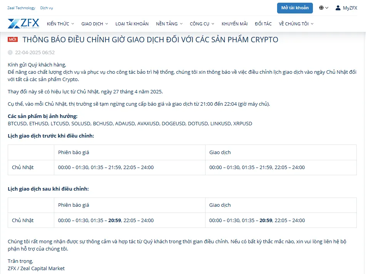This screenshot has width=366, height=274.
Task: Click signature 'ZFX / Zeal Capital Market'
Action: click(36, 268)
